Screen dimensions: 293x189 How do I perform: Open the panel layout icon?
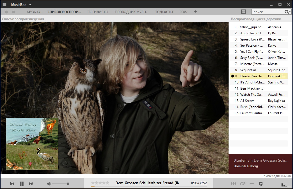click(243, 12)
